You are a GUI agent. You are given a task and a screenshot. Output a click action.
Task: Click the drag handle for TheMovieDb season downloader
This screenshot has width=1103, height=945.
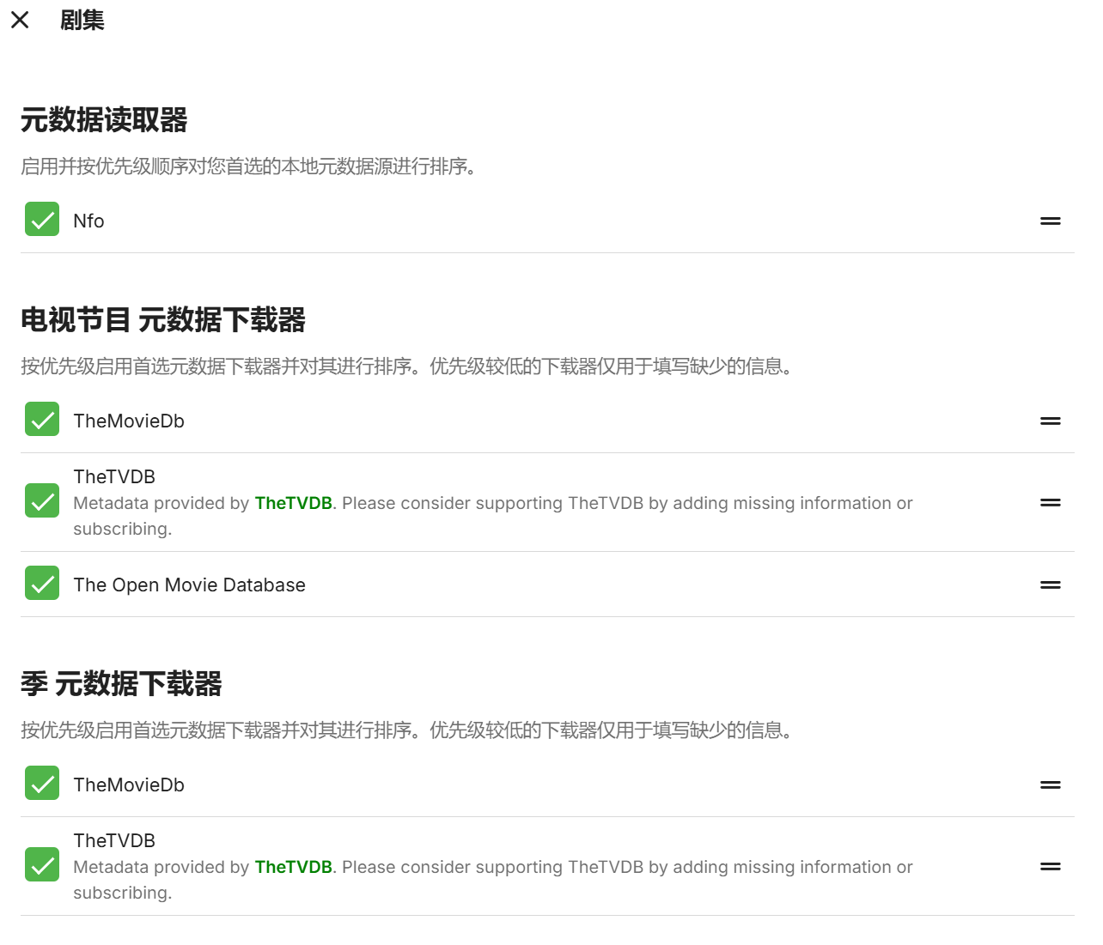[1051, 784]
